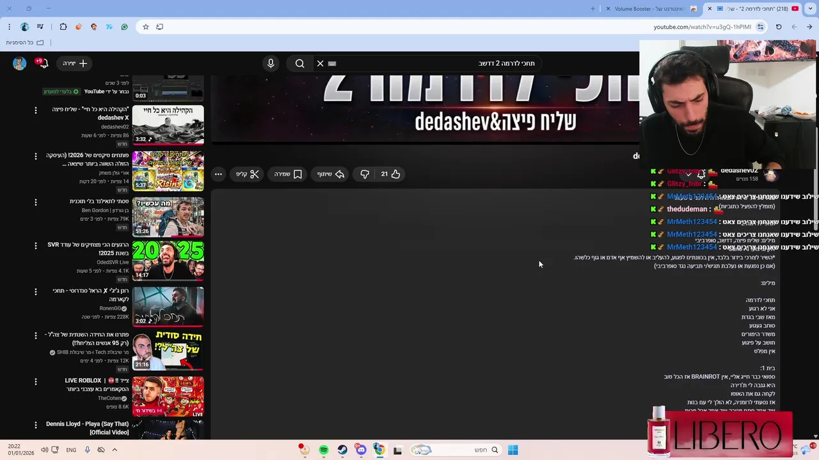Viewport: 819px width, 460px height.
Task: Open a new browser tab
Action: tap(592, 9)
